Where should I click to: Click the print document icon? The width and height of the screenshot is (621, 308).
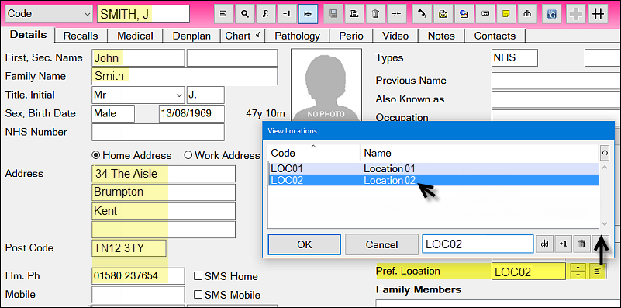pyautogui.click(x=354, y=14)
